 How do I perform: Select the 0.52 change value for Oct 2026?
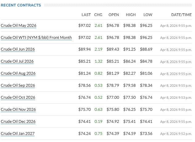[x=98, y=97]
